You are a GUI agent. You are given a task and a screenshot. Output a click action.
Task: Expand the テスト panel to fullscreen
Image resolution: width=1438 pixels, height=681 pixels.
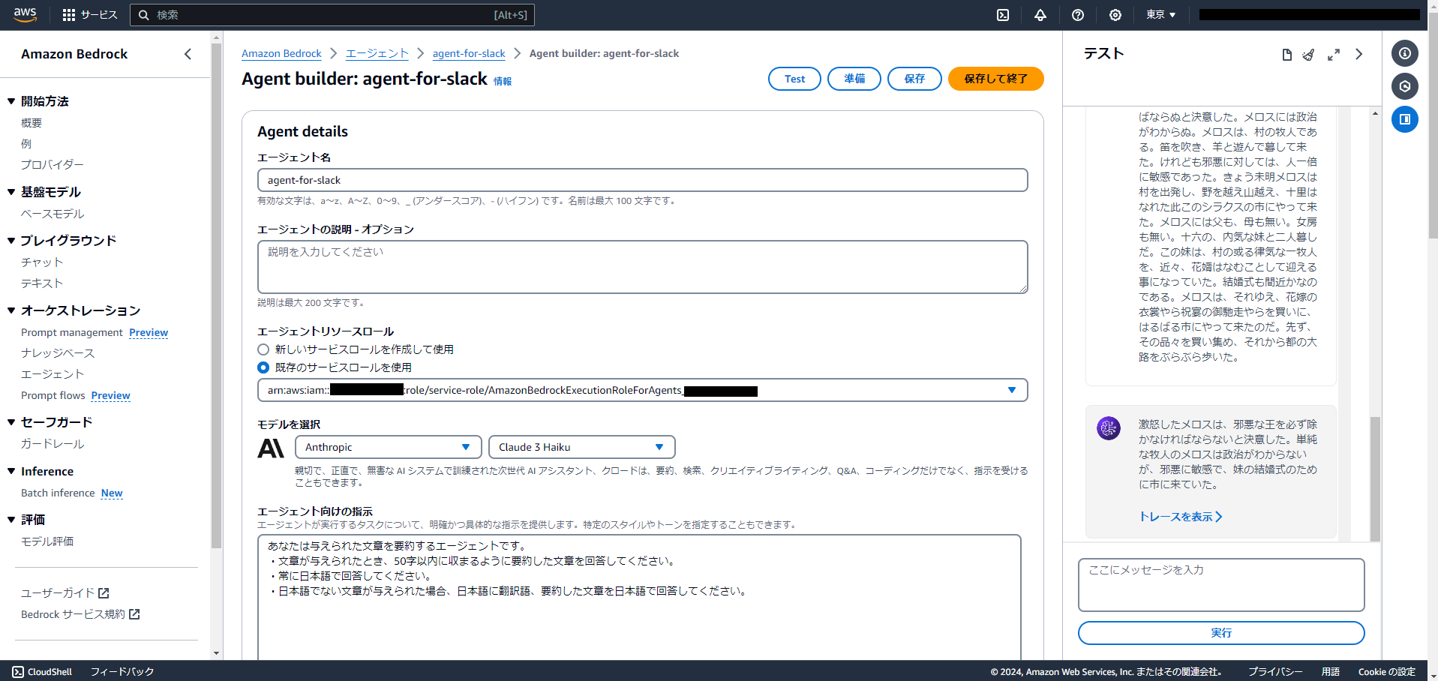tap(1334, 55)
